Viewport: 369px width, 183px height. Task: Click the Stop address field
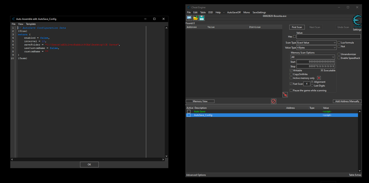(x=316, y=66)
